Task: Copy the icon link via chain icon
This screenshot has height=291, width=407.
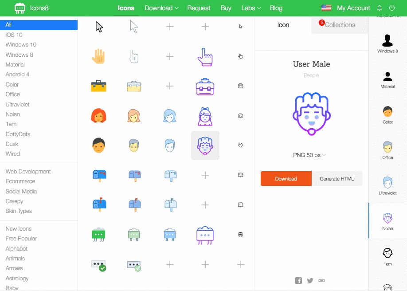Action: (x=322, y=280)
